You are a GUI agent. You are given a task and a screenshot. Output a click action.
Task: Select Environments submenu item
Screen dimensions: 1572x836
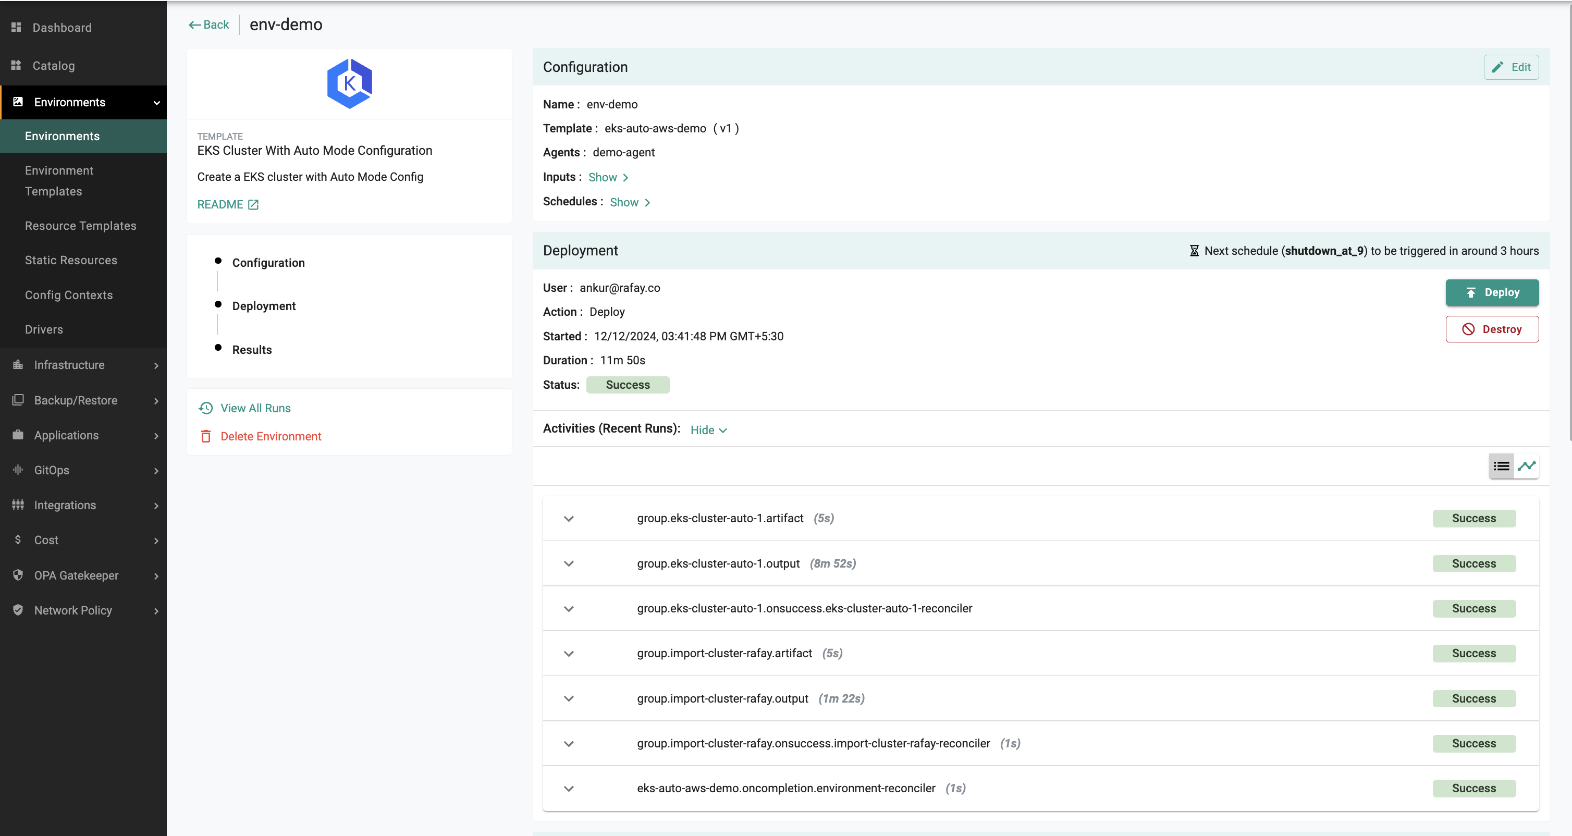tap(83, 136)
